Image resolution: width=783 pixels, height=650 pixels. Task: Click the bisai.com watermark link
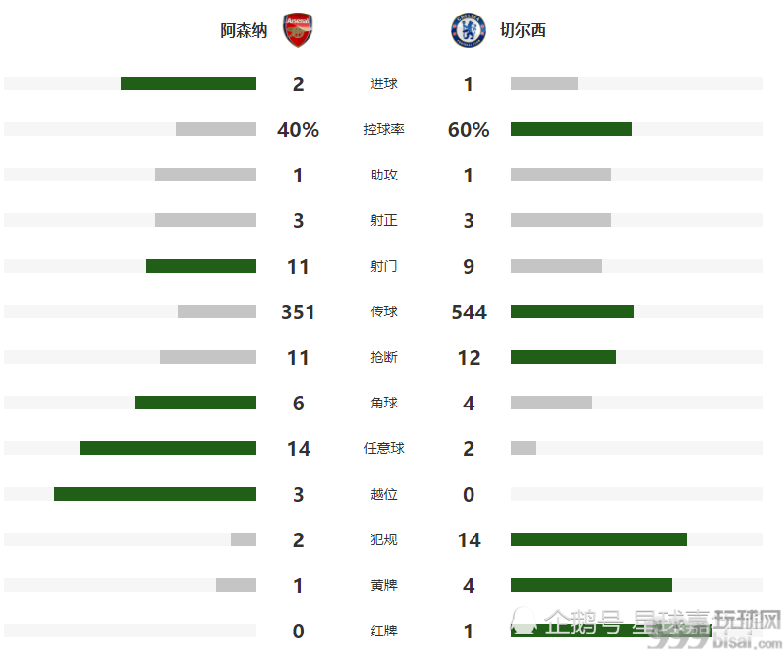pos(748,639)
